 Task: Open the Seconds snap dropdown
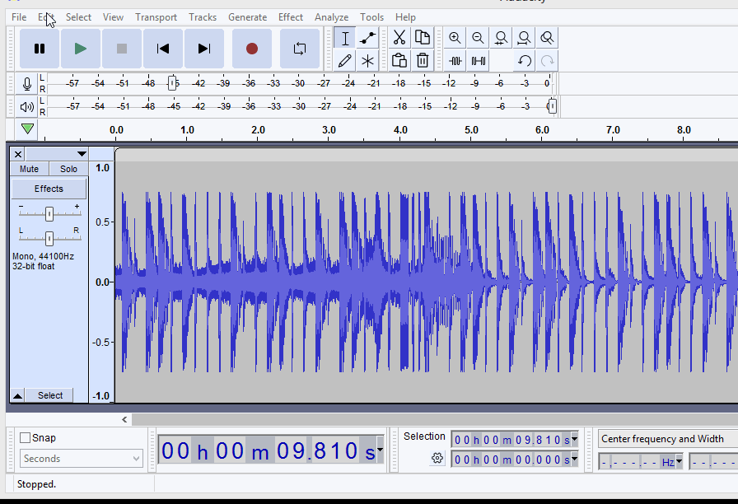coord(82,459)
